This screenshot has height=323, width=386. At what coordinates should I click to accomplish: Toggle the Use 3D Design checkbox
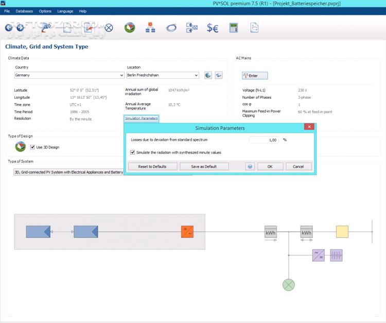(x=32, y=147)
